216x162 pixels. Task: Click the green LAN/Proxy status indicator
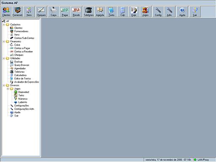[195, 160]
